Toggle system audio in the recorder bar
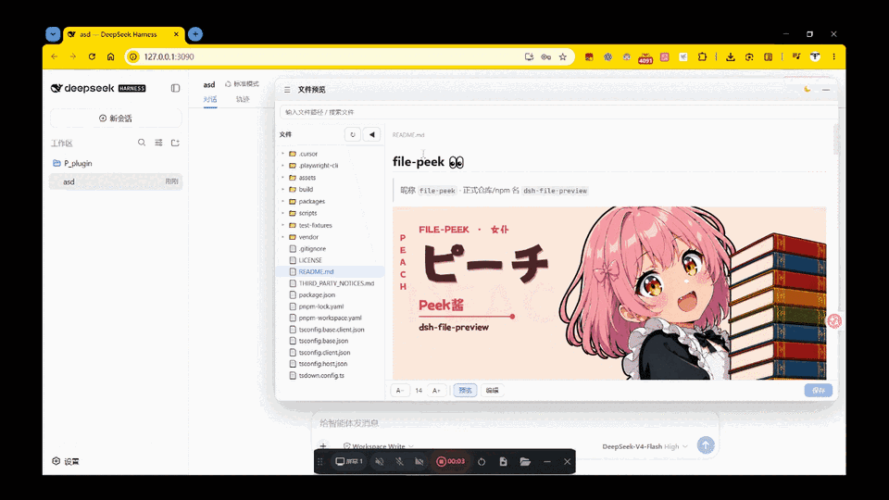 click(x=380, y=461)
